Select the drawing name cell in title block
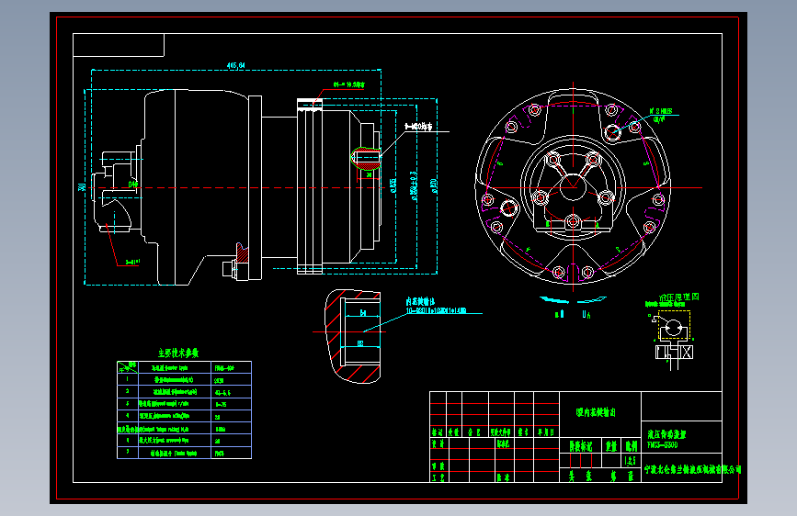797x516 pixels. 600,413
